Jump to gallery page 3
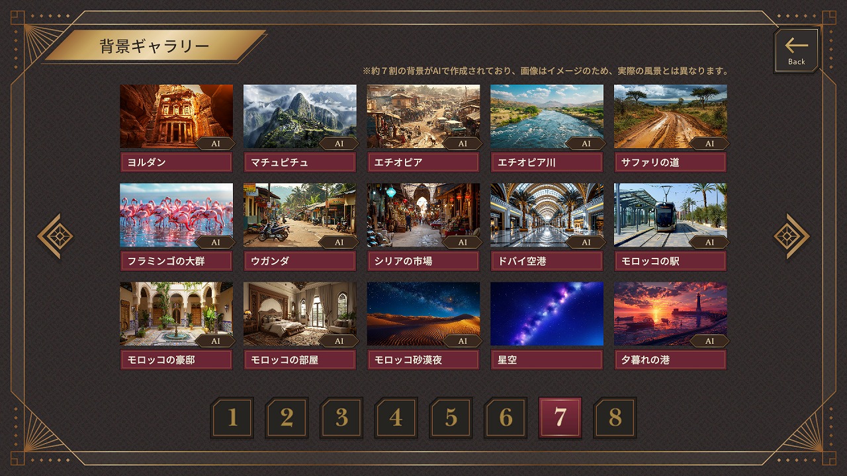Viewport: 847px width, 476px height. 341,418
